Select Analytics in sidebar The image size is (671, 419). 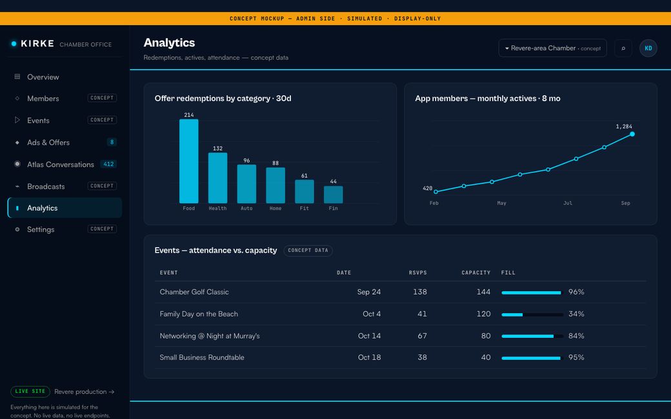64,208
